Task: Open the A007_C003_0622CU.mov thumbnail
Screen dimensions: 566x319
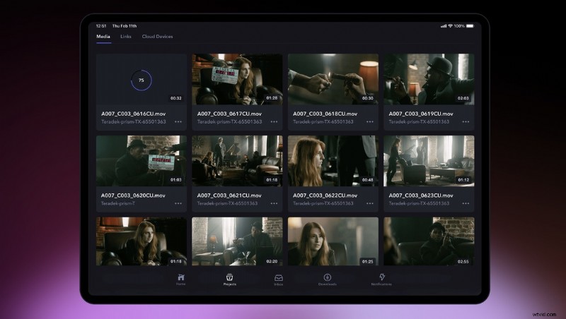Action: pyautogui.click(x=333, y=161)
